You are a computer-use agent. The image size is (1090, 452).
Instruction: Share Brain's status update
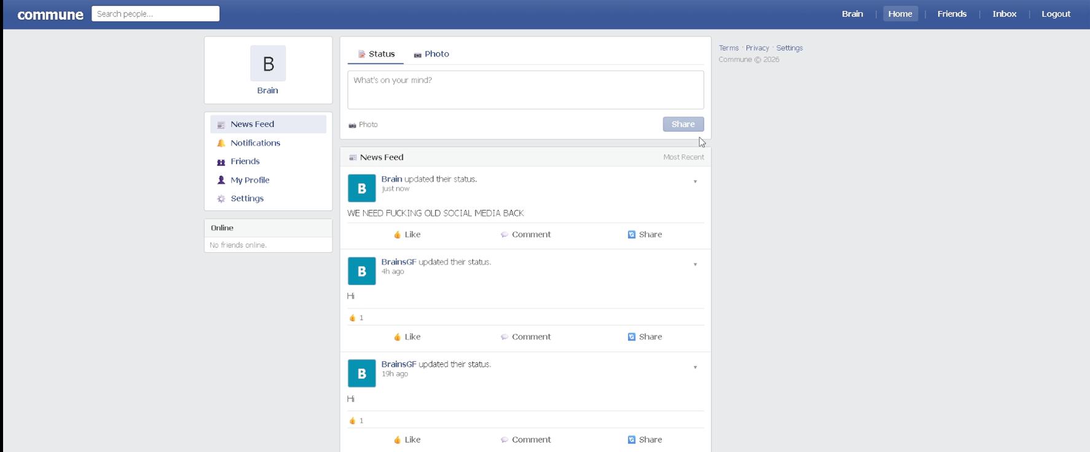click(645, 235)
